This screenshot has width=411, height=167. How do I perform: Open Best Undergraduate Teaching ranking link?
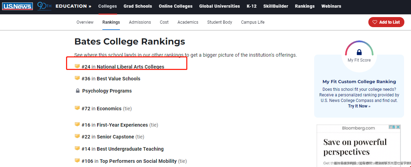point(130,149)
